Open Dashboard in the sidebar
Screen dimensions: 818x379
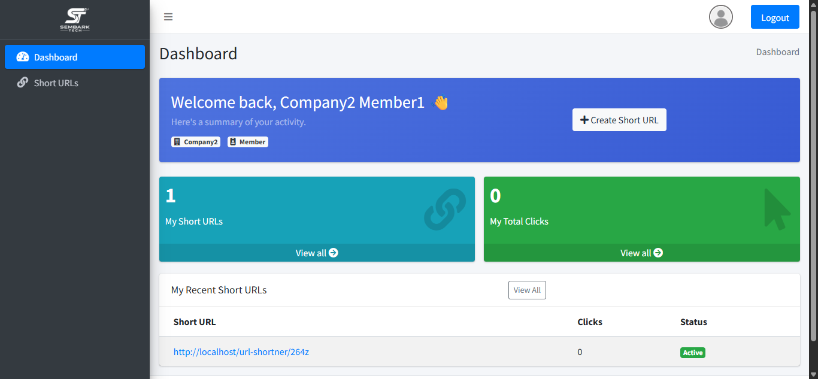pyautogui.click(x=75, y=57)
